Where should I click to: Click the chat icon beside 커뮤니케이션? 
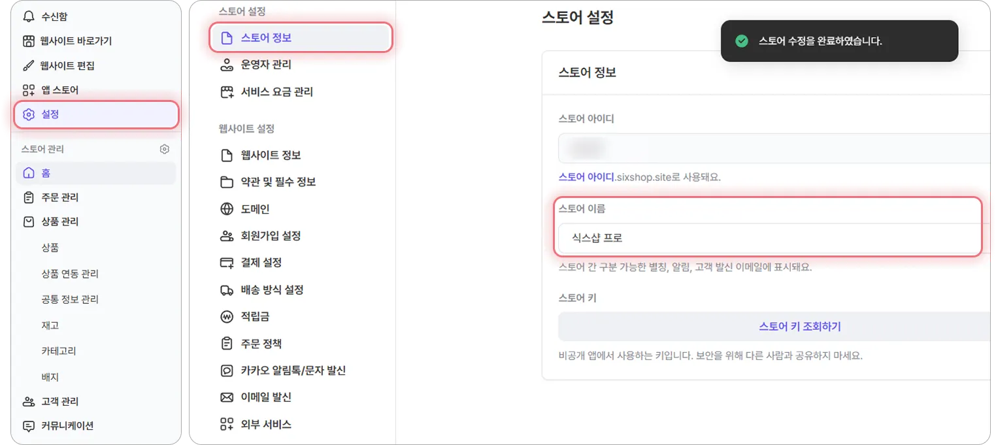click(x=28, y=426)
